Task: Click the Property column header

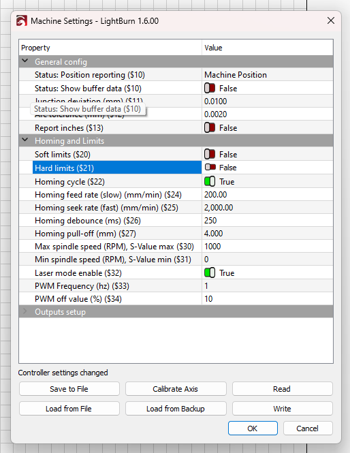Action: click(x=110, y=48)
